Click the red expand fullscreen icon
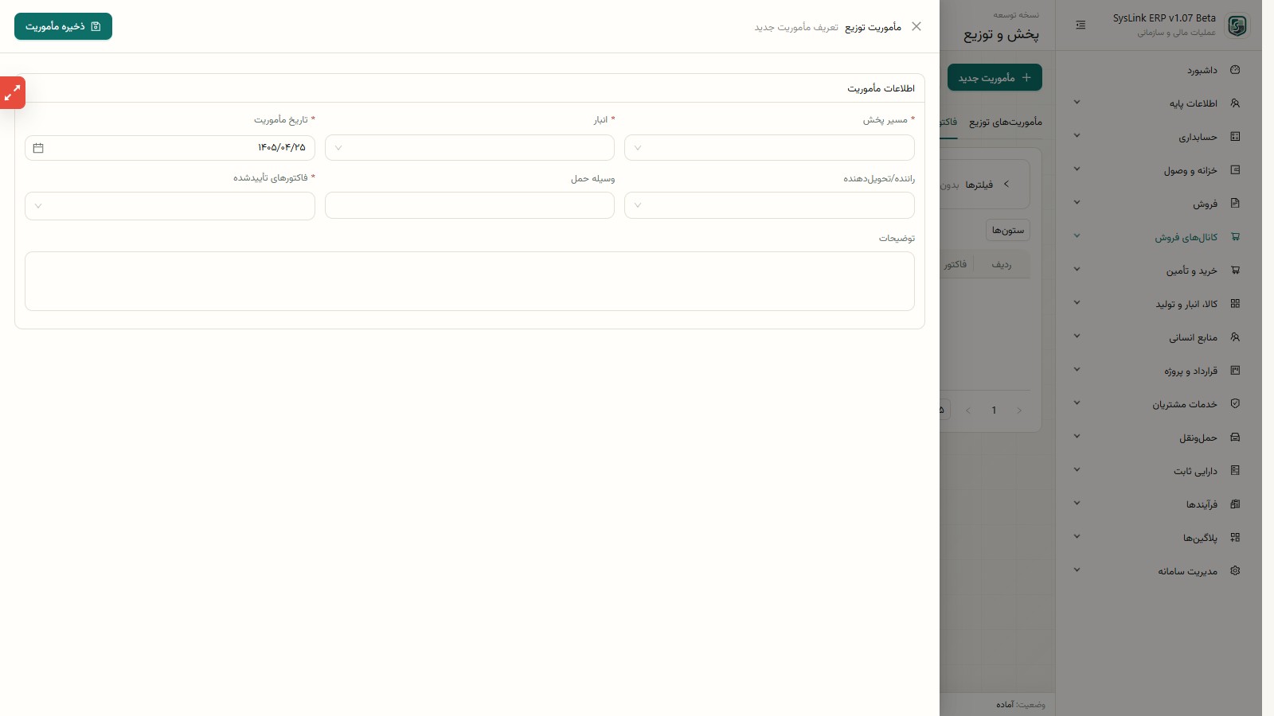Image resolution: width=1274 pixels, height=716 pixels. (12, 93)
